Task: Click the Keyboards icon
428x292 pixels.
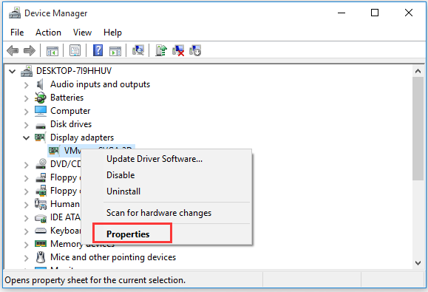Action: (x=41, y=231)
